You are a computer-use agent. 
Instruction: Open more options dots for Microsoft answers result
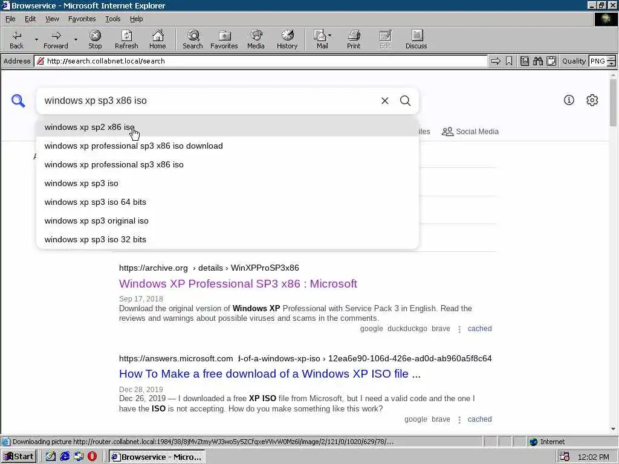click(459, 420)
